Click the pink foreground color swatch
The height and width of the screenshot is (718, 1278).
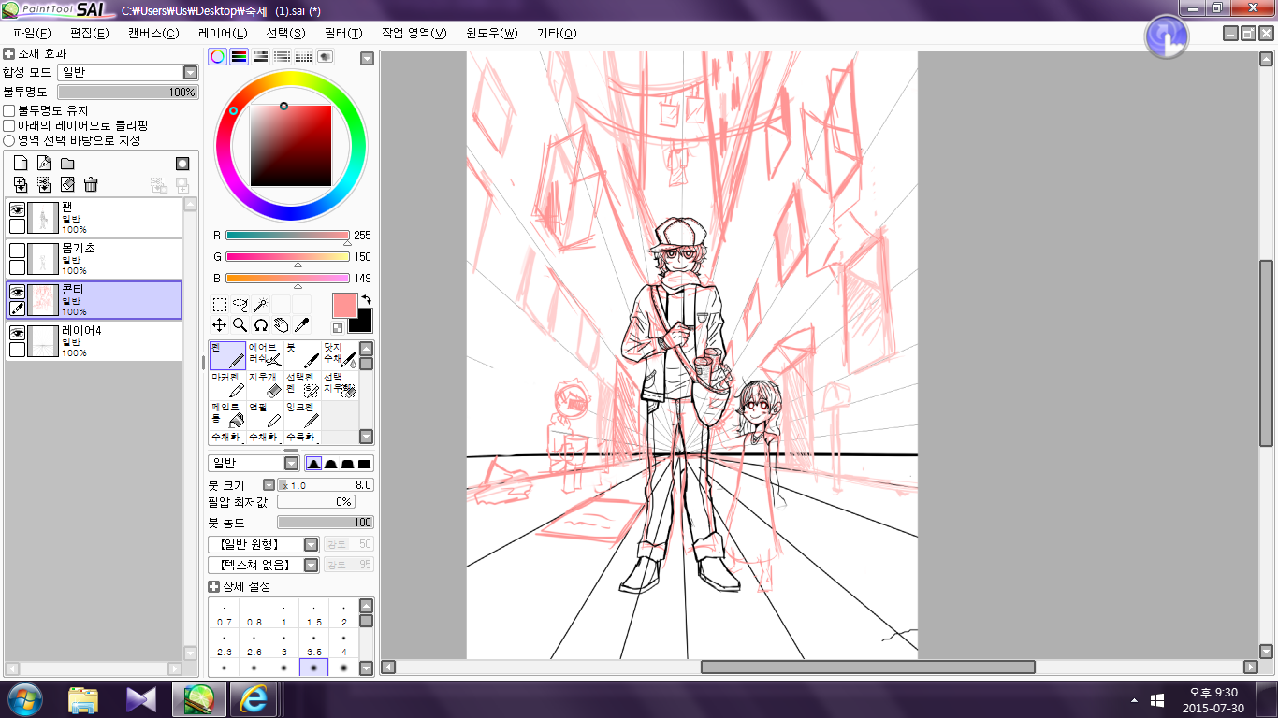click(345, 305)
